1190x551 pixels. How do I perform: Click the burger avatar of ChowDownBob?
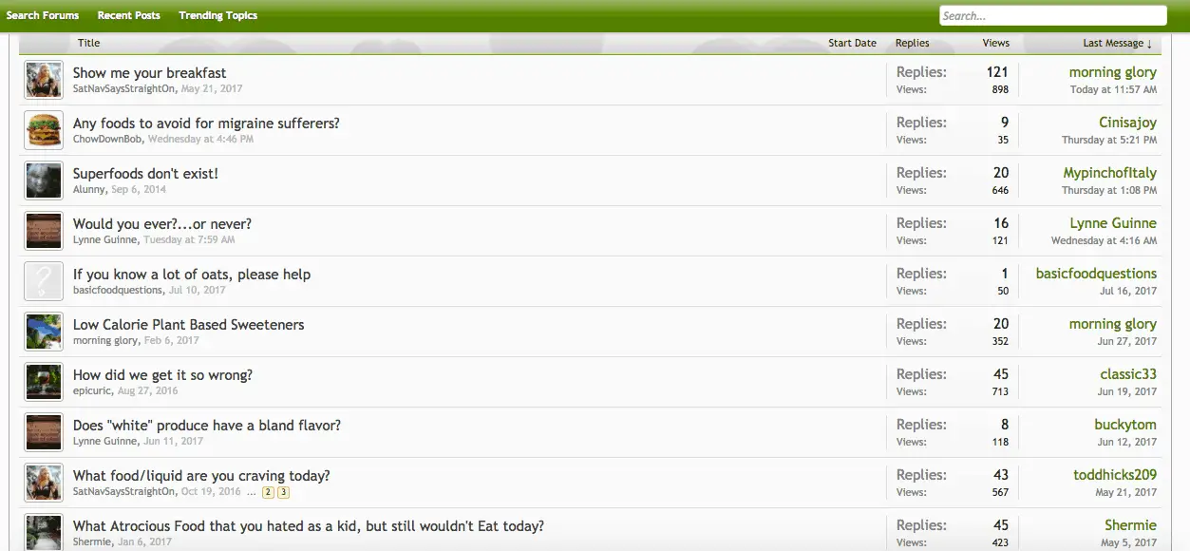(44, 130)
